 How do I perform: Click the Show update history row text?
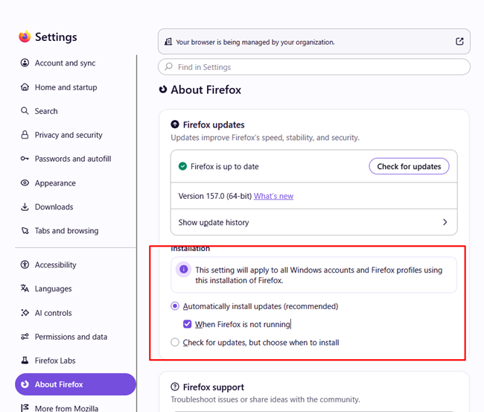point(214,222)
